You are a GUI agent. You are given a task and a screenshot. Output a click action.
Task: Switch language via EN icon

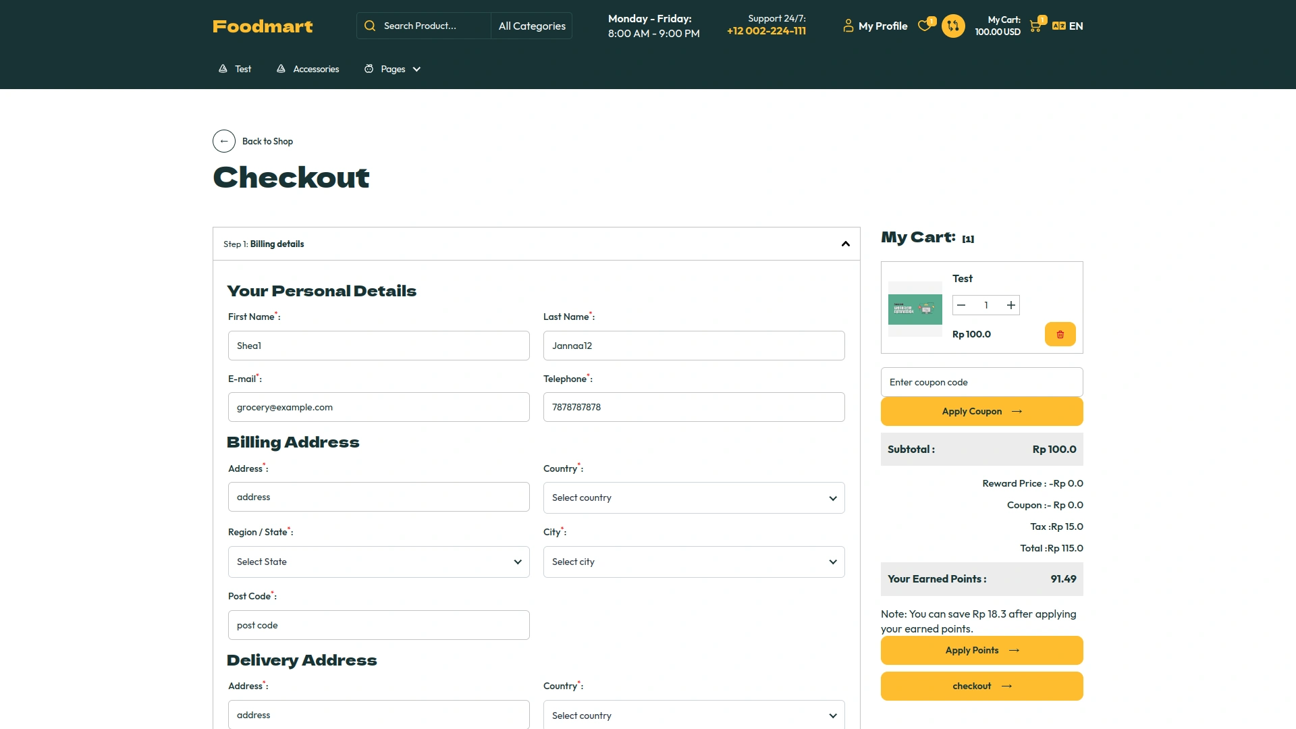pyautogui.click(x=1059, y=26)
